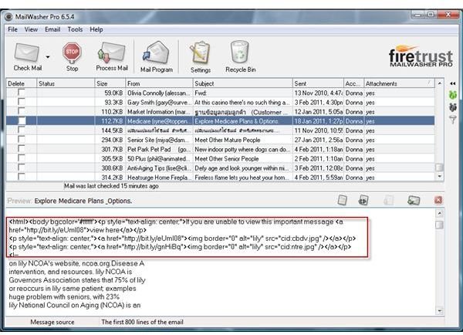Click 'Defy age and look younger' subject
Viewport: 463px width, 335px height.
(x=242, y=168)
